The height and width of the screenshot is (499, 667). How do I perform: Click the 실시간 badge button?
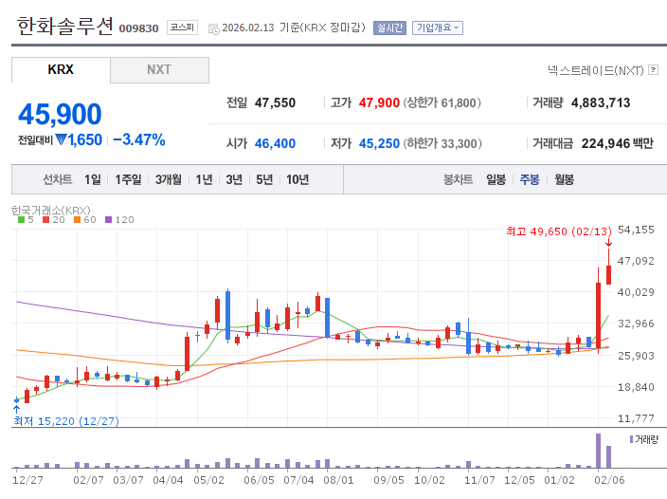[x=389, y=28]
